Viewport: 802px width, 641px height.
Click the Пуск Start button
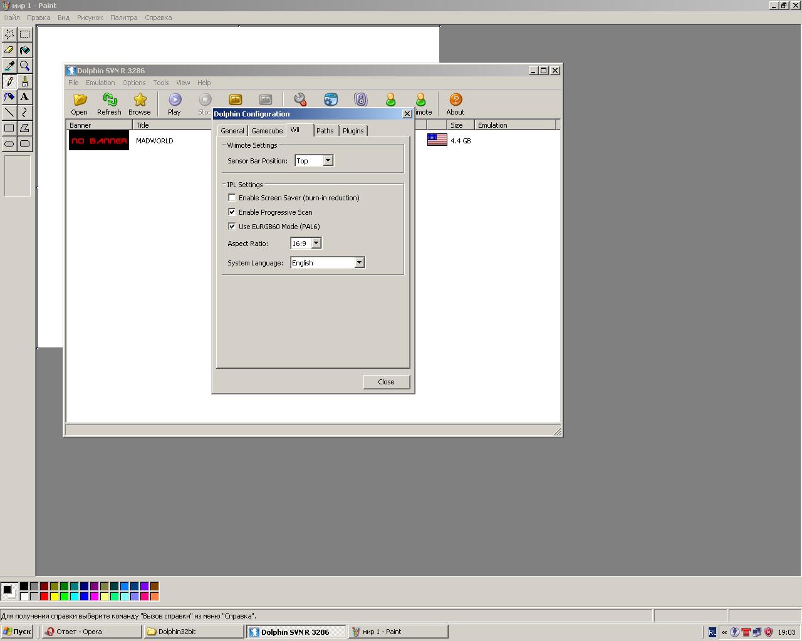pyautogui.click(x=17, y=632)
